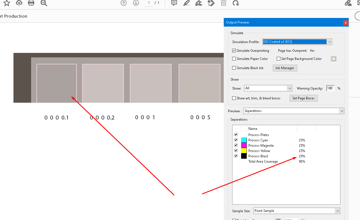Click the trash delete icon
360x220 pixels.
pos(223,3)
